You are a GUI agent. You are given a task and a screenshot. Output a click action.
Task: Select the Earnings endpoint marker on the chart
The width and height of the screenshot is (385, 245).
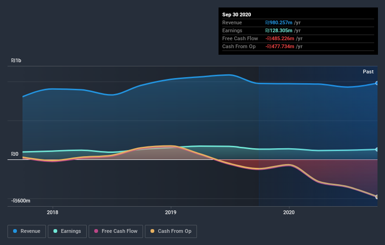(x=377, y=149)
